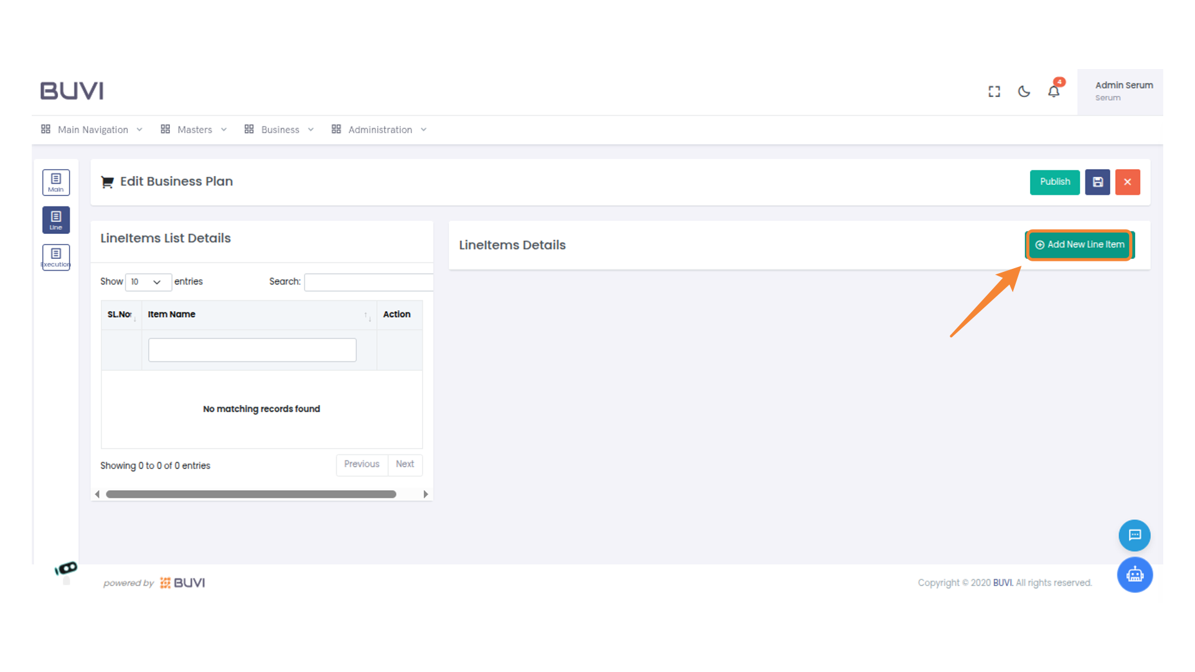Open the notifications bell icon
This screenshot has height=672, width=1195.
point(1053,91)
